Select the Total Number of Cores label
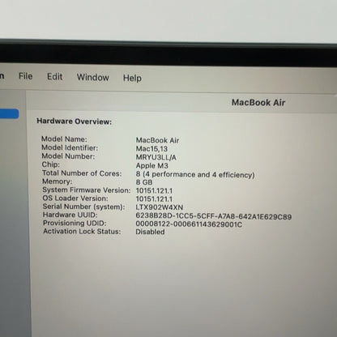Viewport: 337px width, 337px height. [82, 173]
